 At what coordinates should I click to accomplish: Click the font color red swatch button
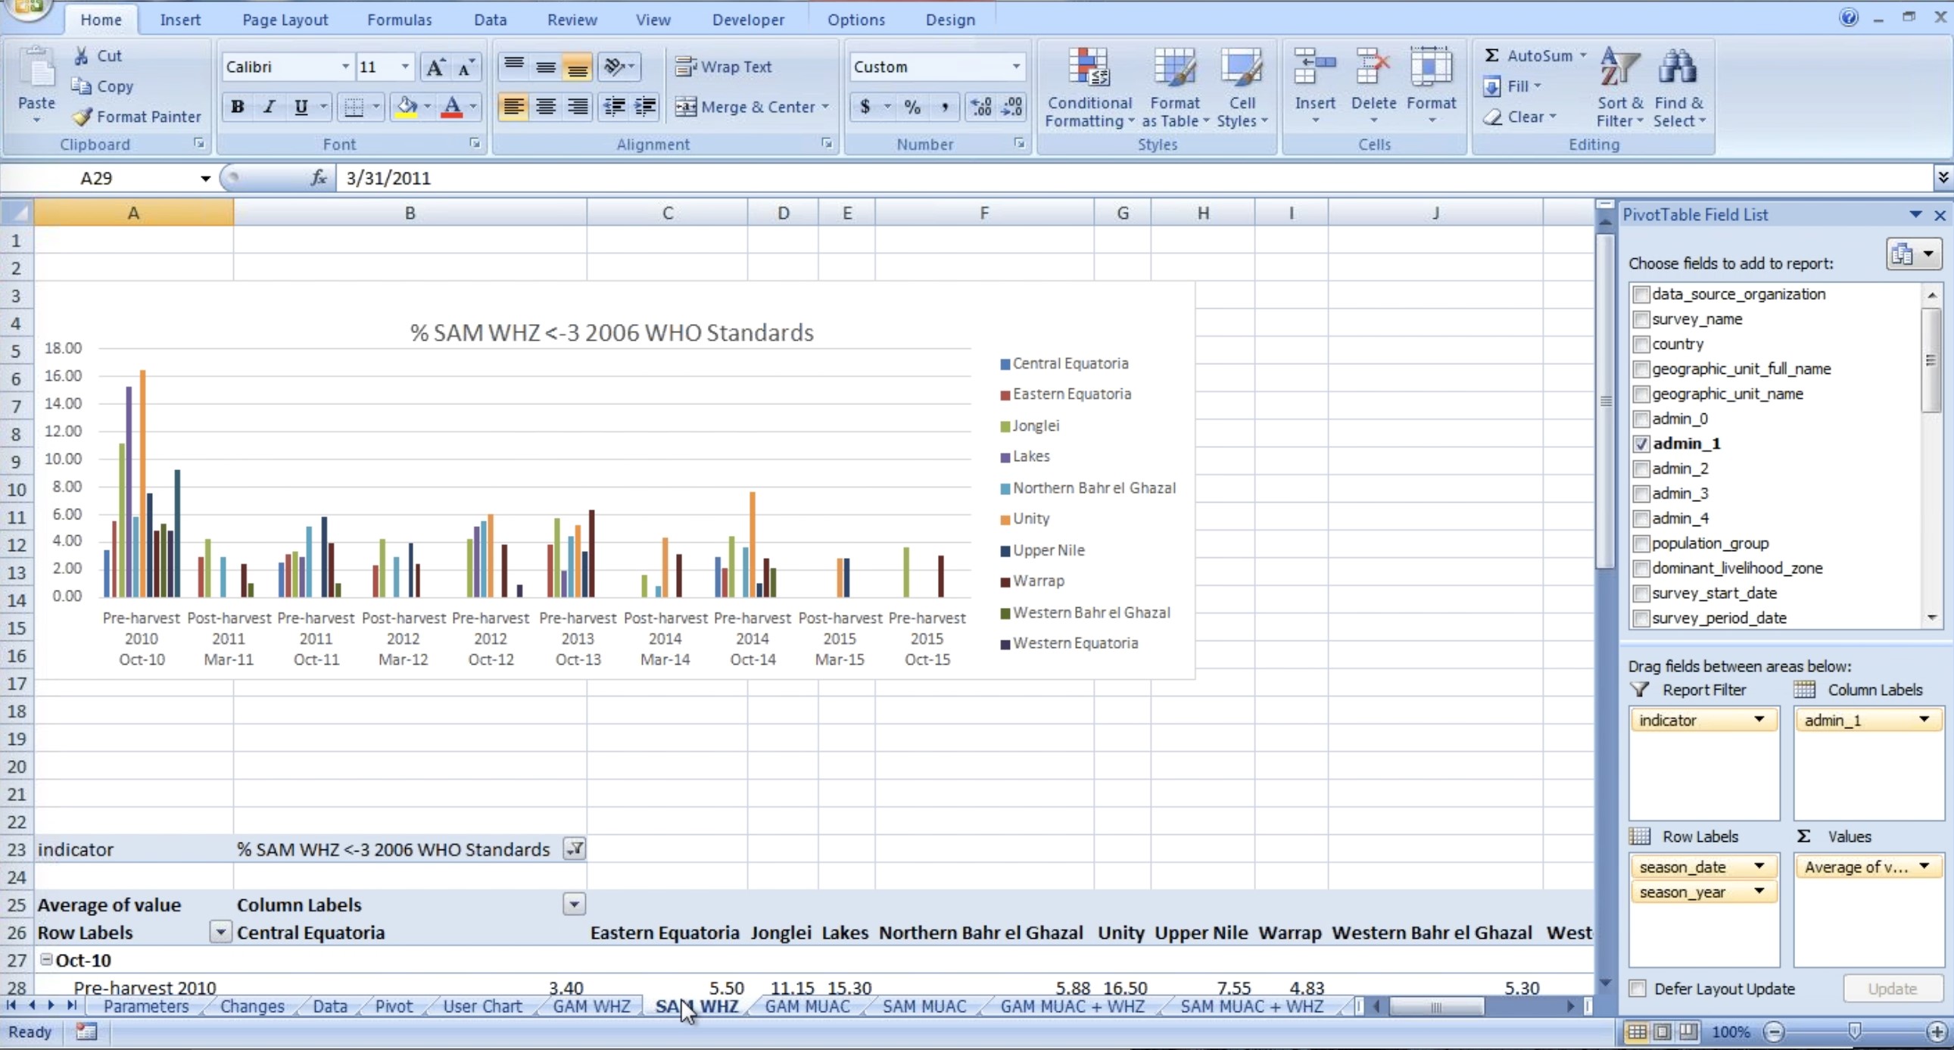click(x=452, y=107)
